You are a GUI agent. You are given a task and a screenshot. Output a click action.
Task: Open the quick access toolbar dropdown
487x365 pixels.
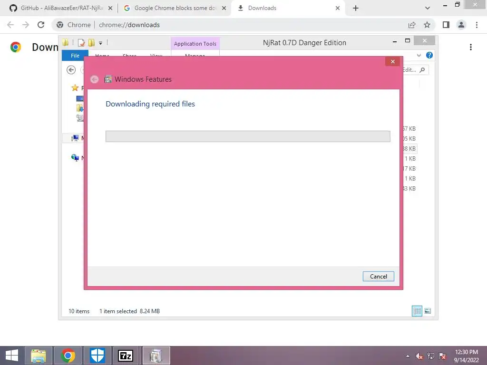[101, 43]
